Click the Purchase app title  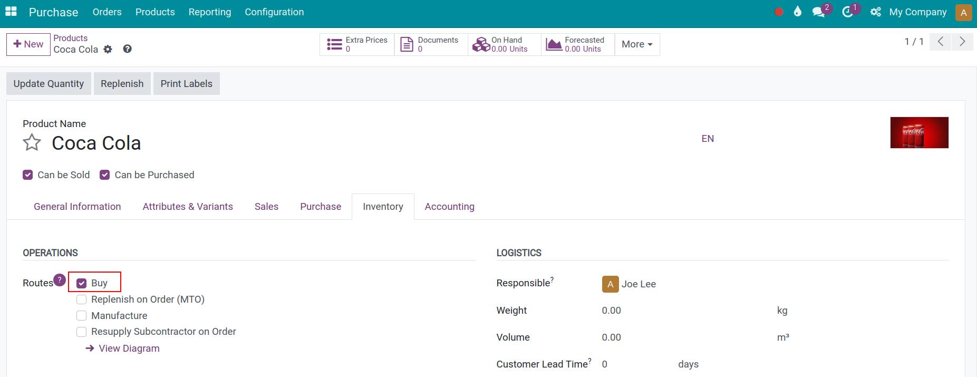(x=53, y=12)
